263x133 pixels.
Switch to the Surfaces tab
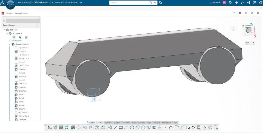[x=117, y=123]
